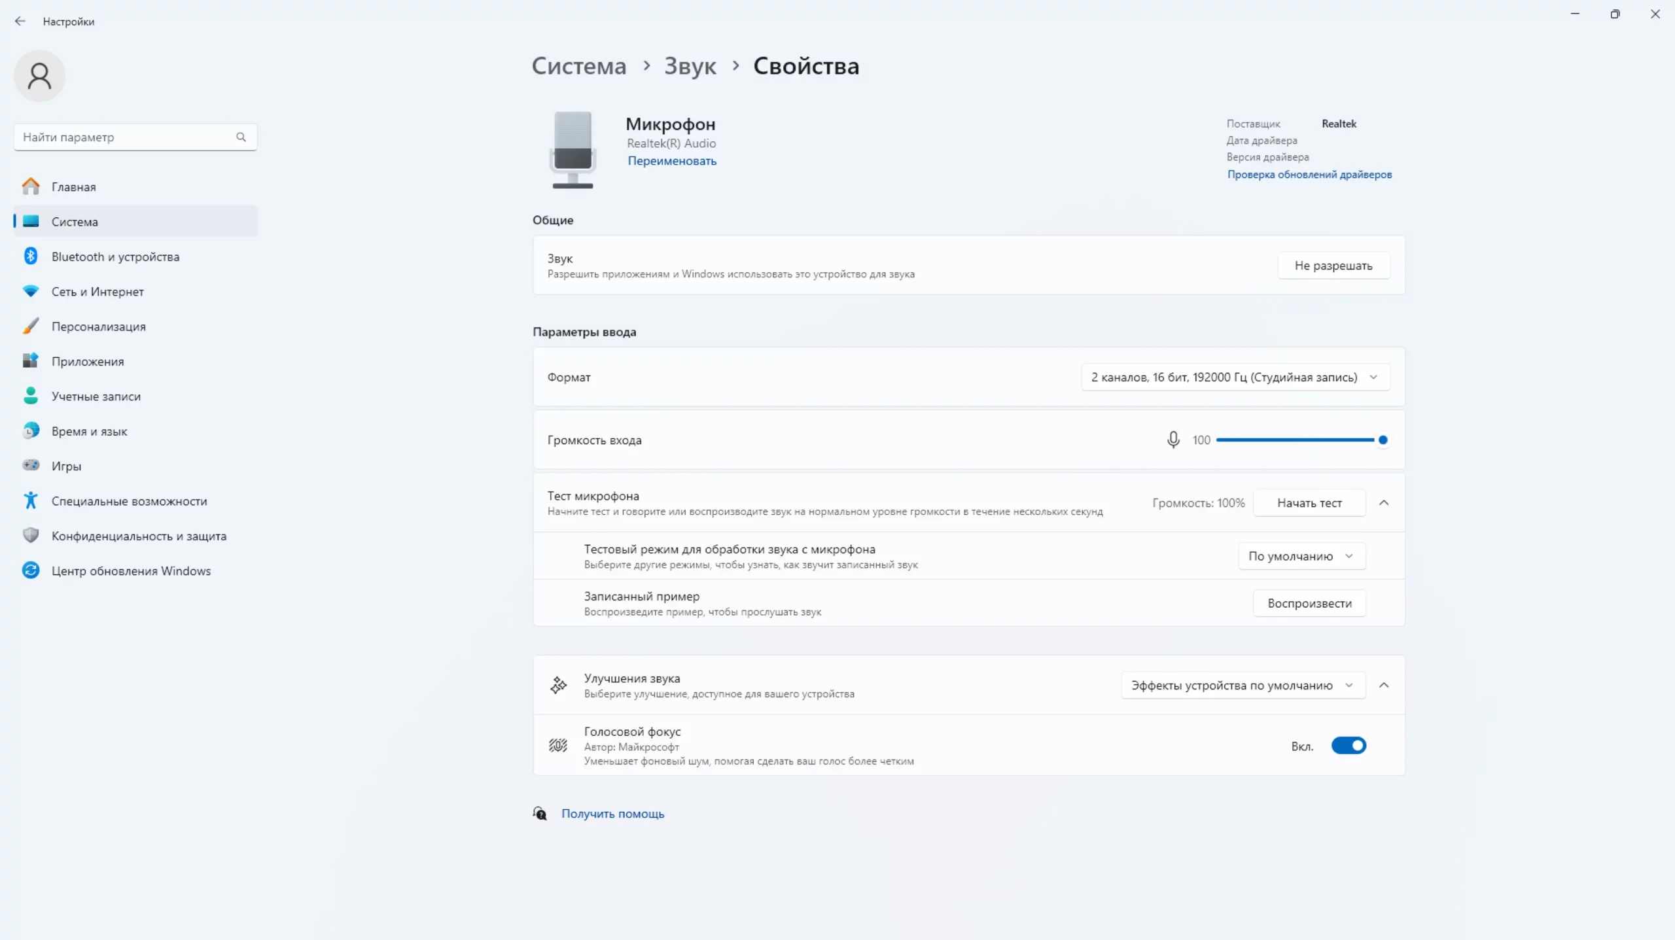Click the Найти параметр search field
The width and height of the screenshot is (1675, 940).
tap(124, 137)
